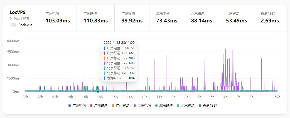
Task: Click the 57s x-axis label
Action: (x=277, y=97)
